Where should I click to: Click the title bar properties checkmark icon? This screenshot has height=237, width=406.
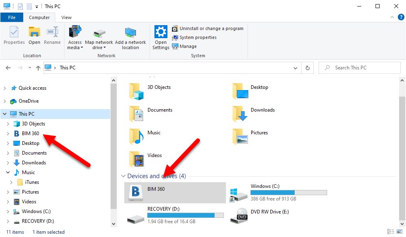coord(20,6)
